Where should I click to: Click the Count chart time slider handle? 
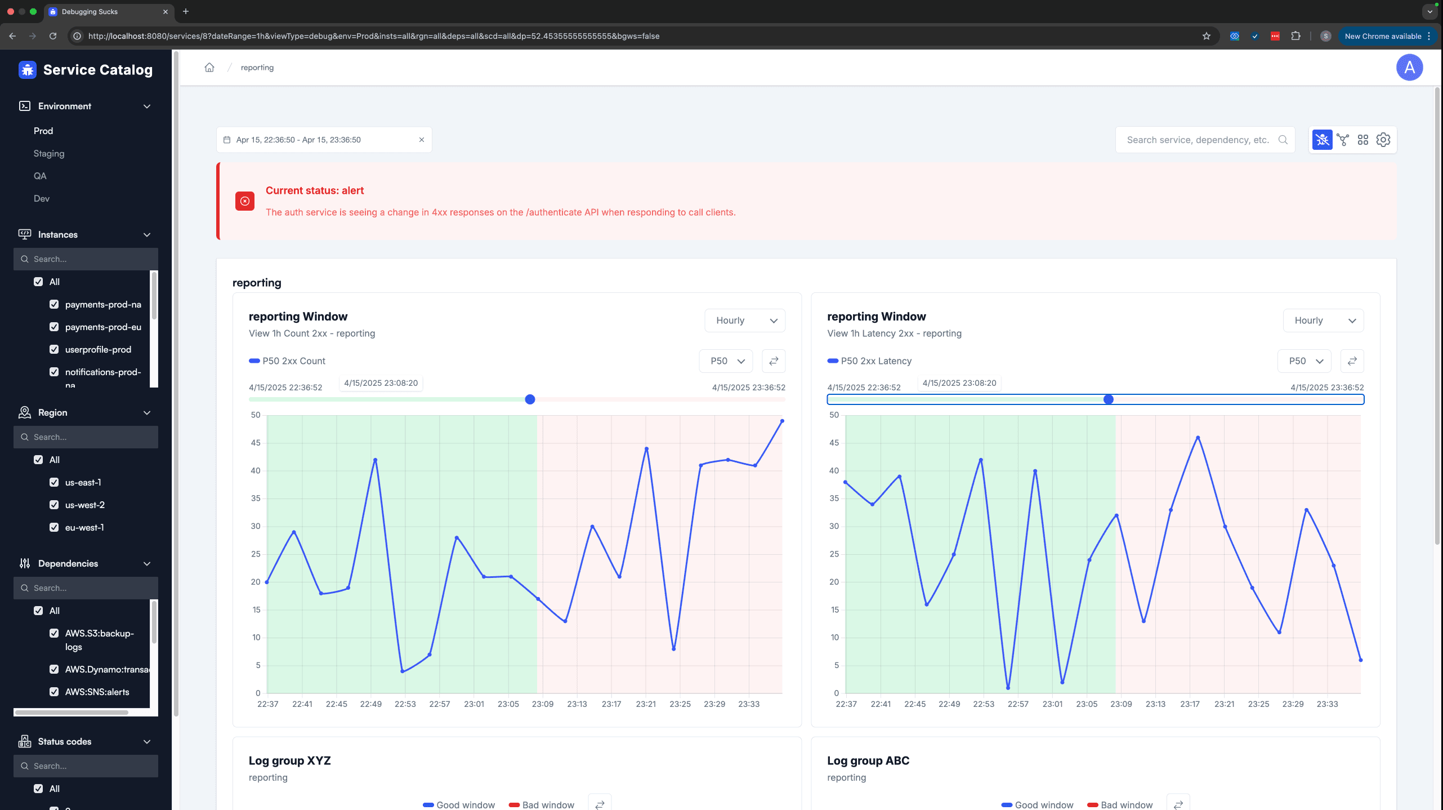[530, 399]
